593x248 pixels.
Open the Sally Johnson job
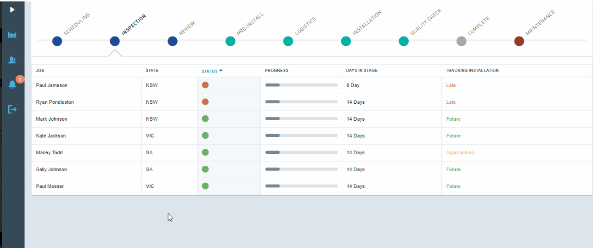point(52,169)
